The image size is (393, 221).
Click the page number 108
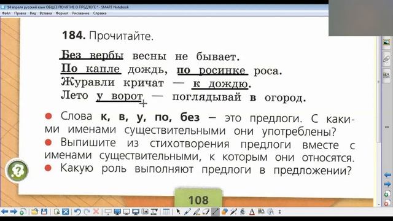click(198, 200)
